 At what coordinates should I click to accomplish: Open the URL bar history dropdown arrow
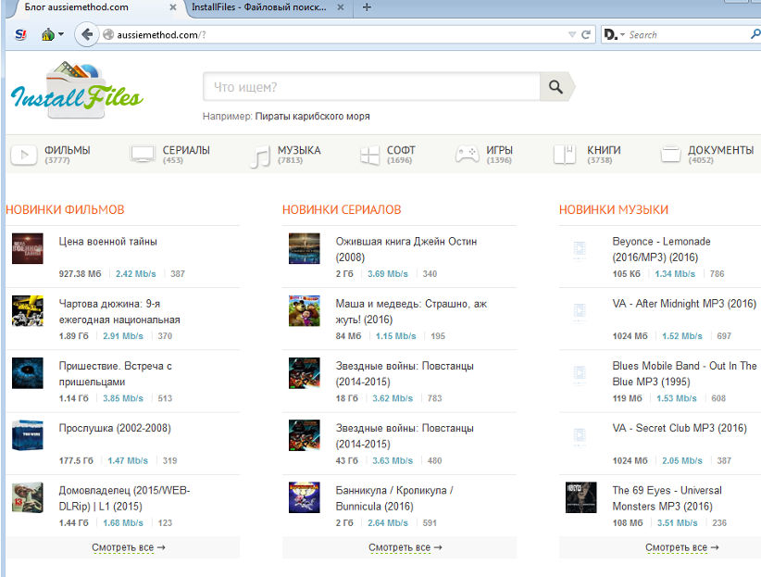click(572, 35)
